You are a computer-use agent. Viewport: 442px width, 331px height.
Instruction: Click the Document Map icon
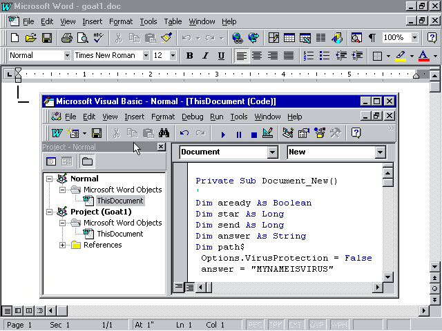[x=356, y=37]
